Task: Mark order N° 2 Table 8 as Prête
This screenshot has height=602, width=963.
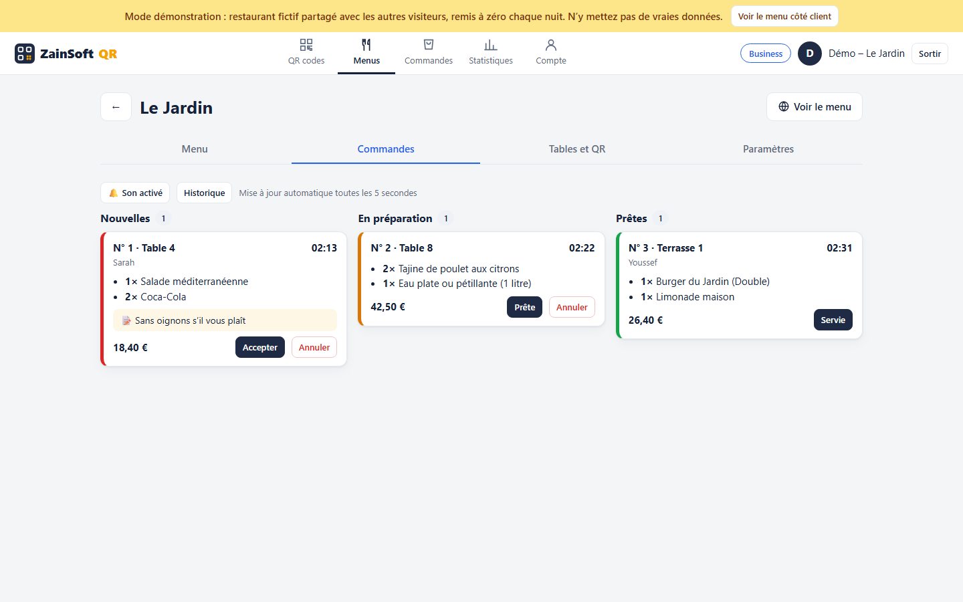Action: (525, 307)
